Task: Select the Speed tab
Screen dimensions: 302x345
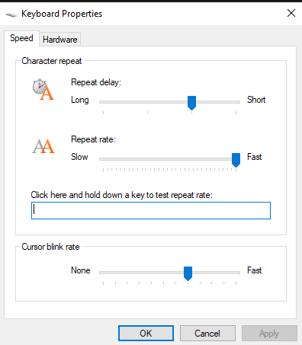Action: 21,38
